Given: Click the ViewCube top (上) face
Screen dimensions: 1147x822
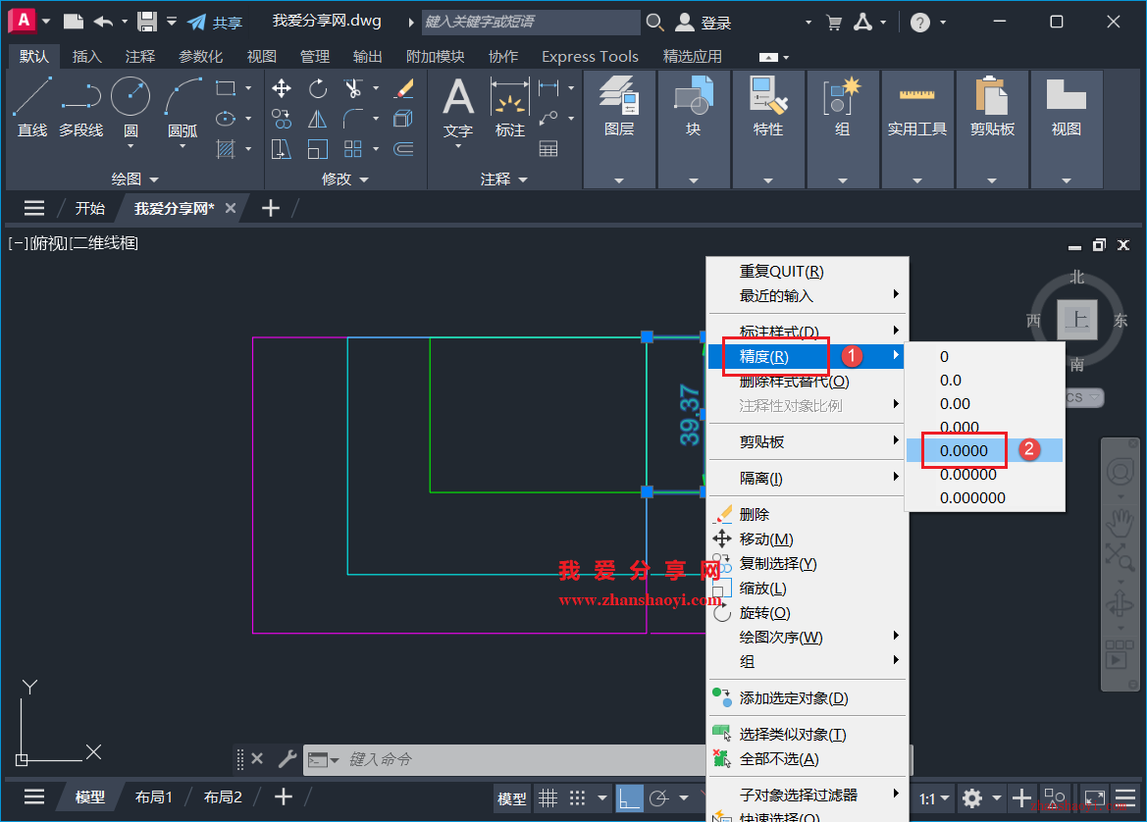Looking at the screenshot, I should coord(1076,320).
